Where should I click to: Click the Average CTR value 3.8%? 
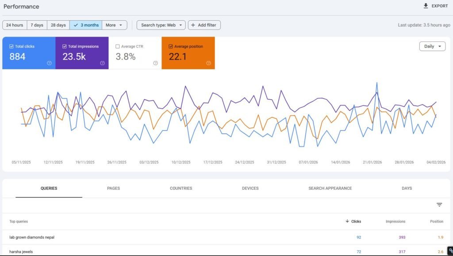126,56
